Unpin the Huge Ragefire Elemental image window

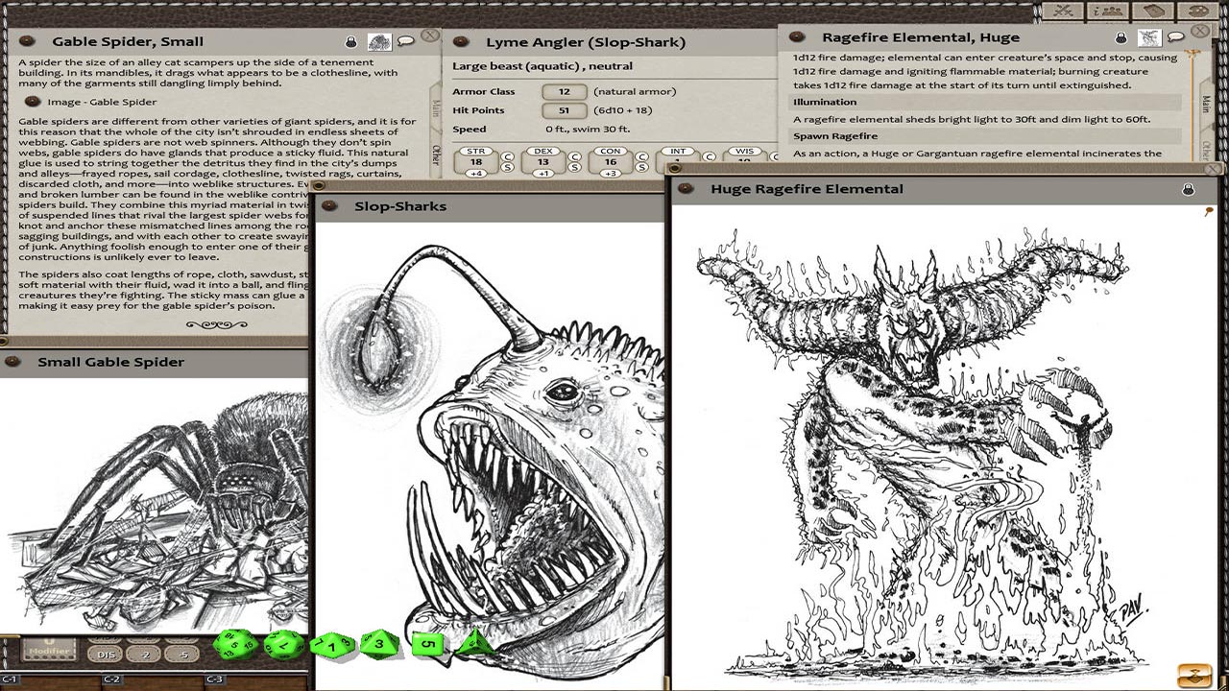tap(1209, 210)
